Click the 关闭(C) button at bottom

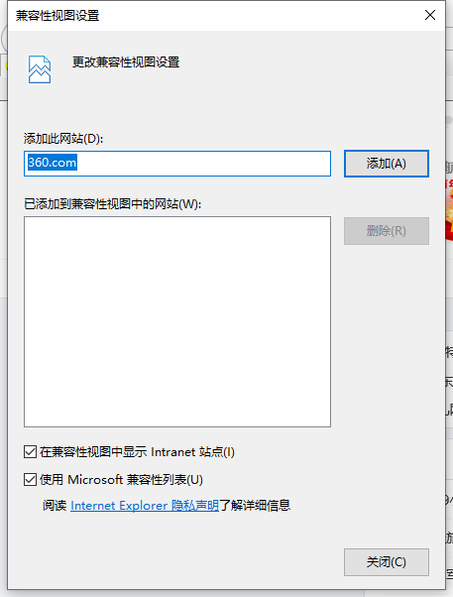387,562
